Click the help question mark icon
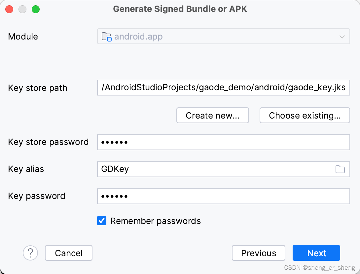360x274 pixels. [x=30, y=253]
